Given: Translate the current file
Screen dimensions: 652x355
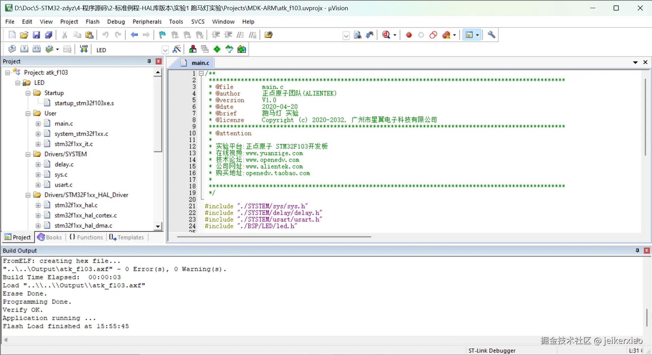Looking at the screenshot, I should pos(12,49).
